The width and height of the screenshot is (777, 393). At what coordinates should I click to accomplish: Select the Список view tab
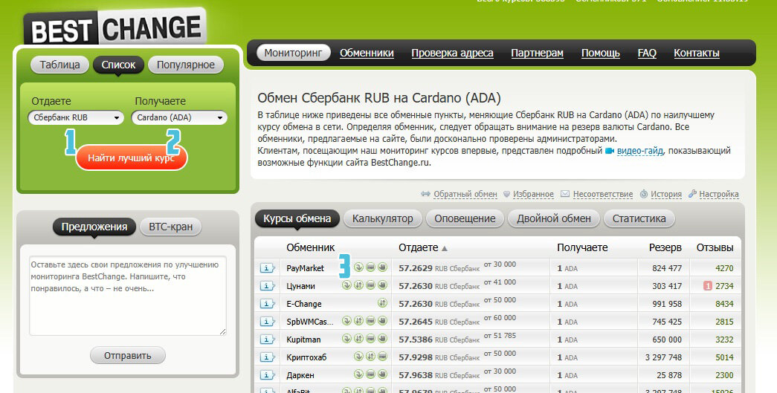[x=118, y=65]
